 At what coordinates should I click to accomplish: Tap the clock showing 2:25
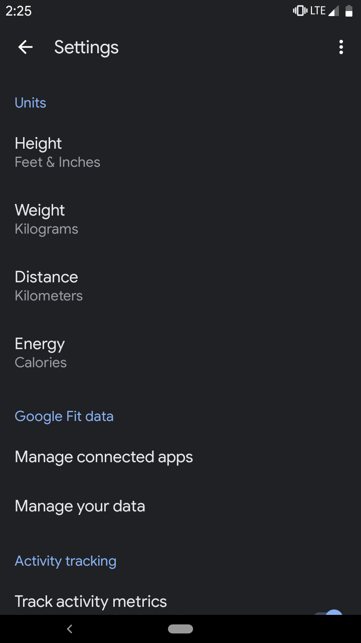pos(19,11)
